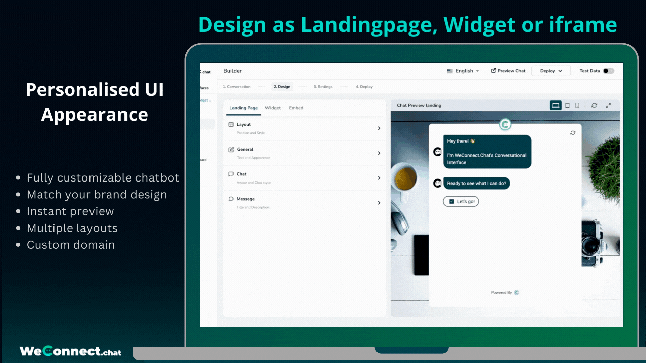
Task: Switch to the Widget tab
Action: [273, 108]
